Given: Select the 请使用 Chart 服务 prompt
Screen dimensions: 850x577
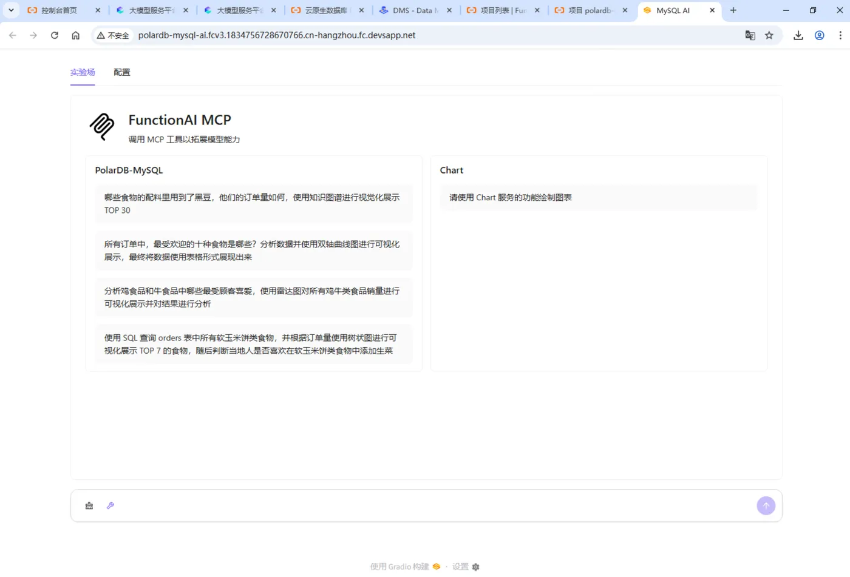Looking at the screenshot, I should [x=599, y=197].
